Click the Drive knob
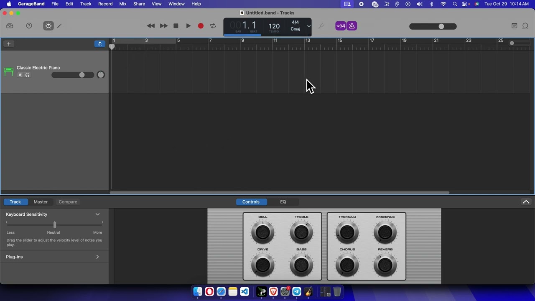Screen dimensions: 535x301 point(262,265)
